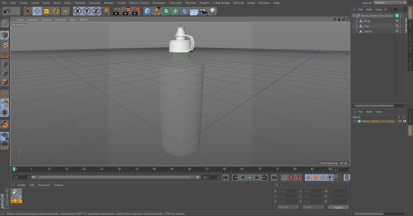Toggle layer visibility for Plastic_Bottle_For_Drops

(x=404, y=121)
